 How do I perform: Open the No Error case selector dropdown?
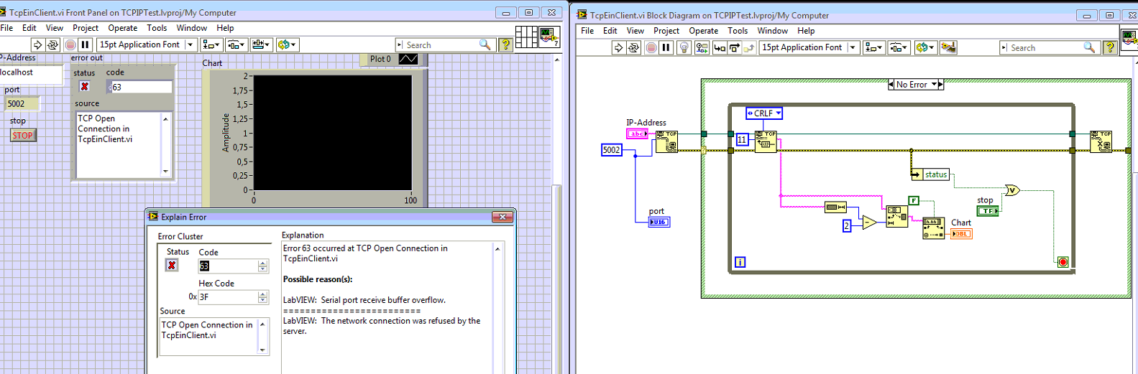[x=934, y=85]
